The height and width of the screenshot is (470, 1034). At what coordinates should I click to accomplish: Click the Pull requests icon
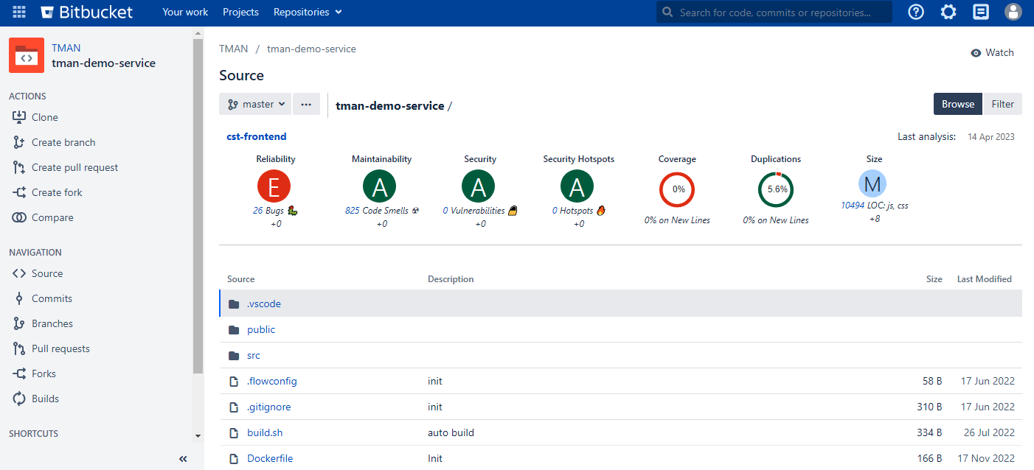point(19,348)
